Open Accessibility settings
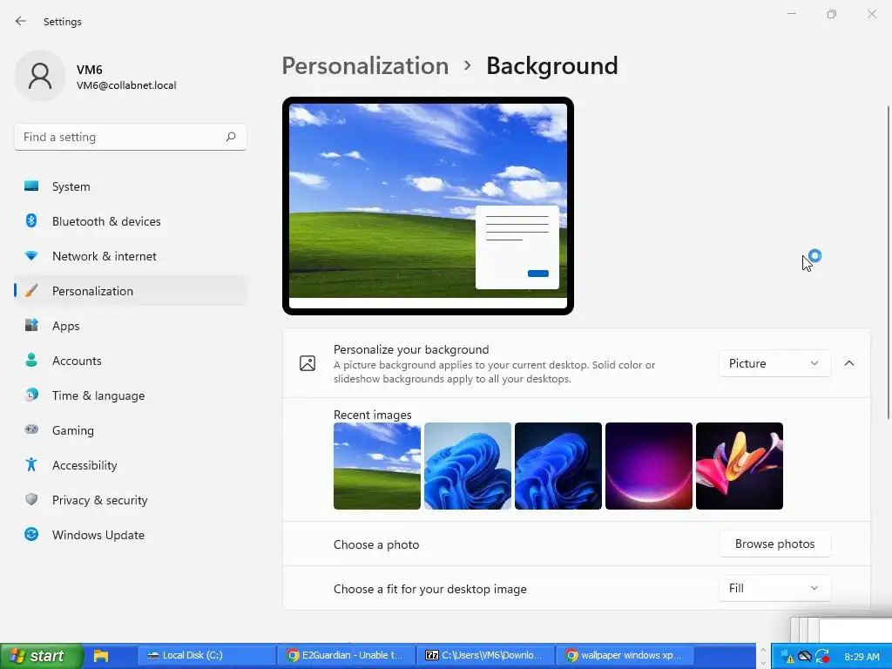Viewport: 892px width, 669px height. (131, 465)
